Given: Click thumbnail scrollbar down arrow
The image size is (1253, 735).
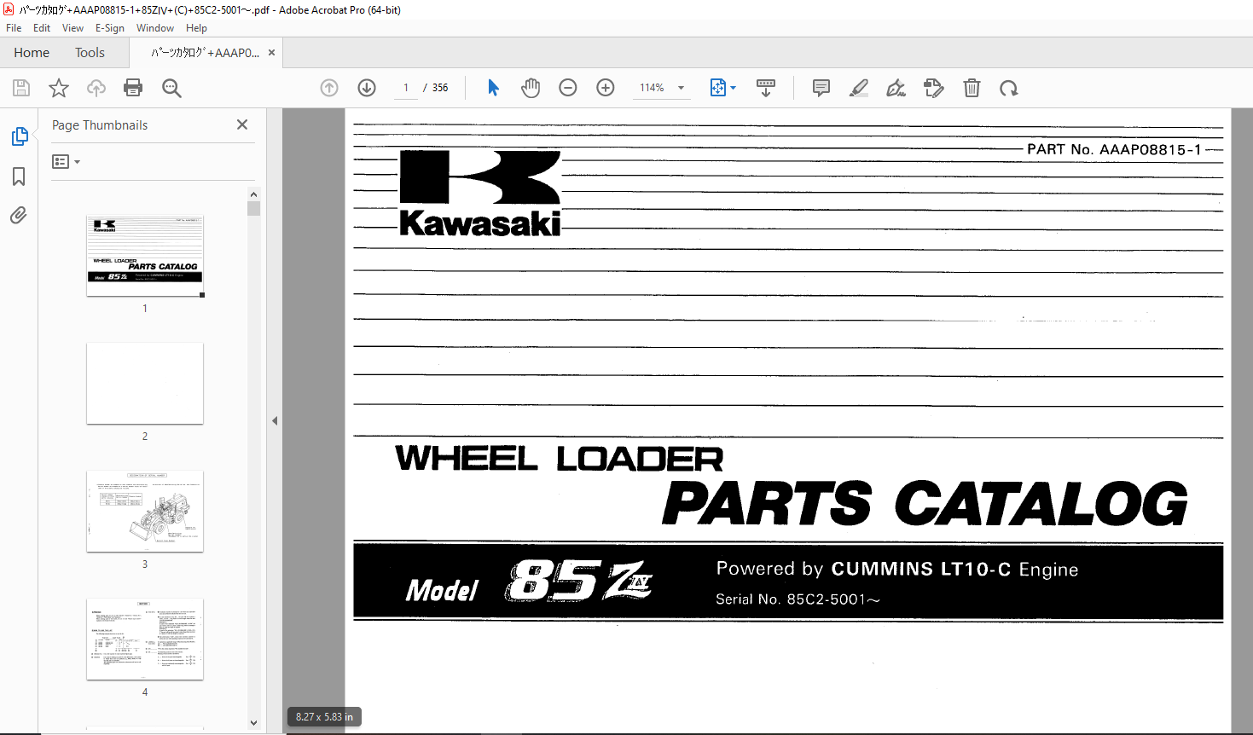Looking at the screenshot, I should pos(253,722).
